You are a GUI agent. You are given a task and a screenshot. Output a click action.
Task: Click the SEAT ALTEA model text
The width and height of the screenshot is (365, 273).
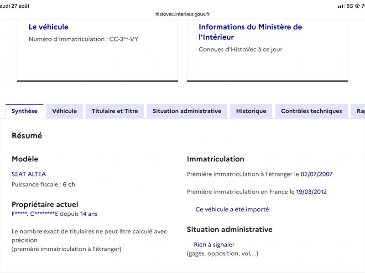(x=29, y=174)
